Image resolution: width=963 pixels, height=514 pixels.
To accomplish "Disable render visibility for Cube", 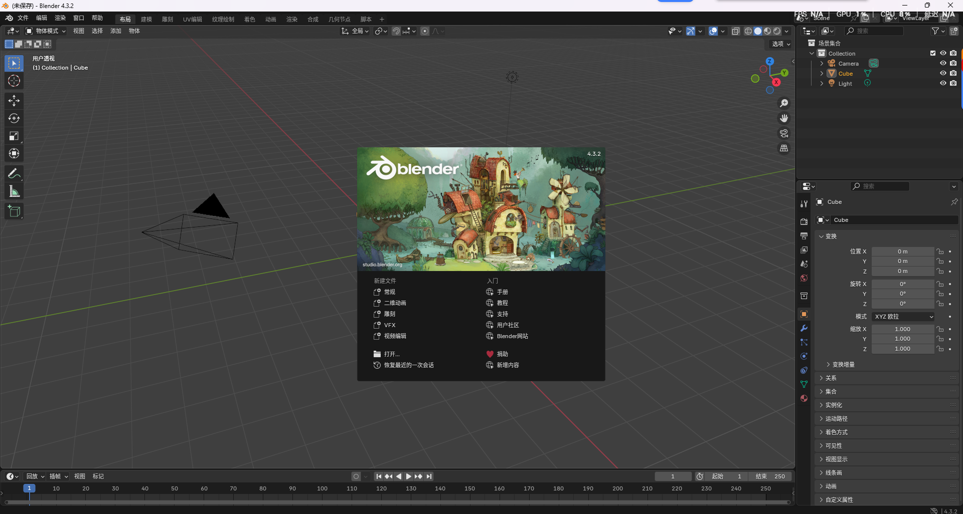I will (953, 73).
